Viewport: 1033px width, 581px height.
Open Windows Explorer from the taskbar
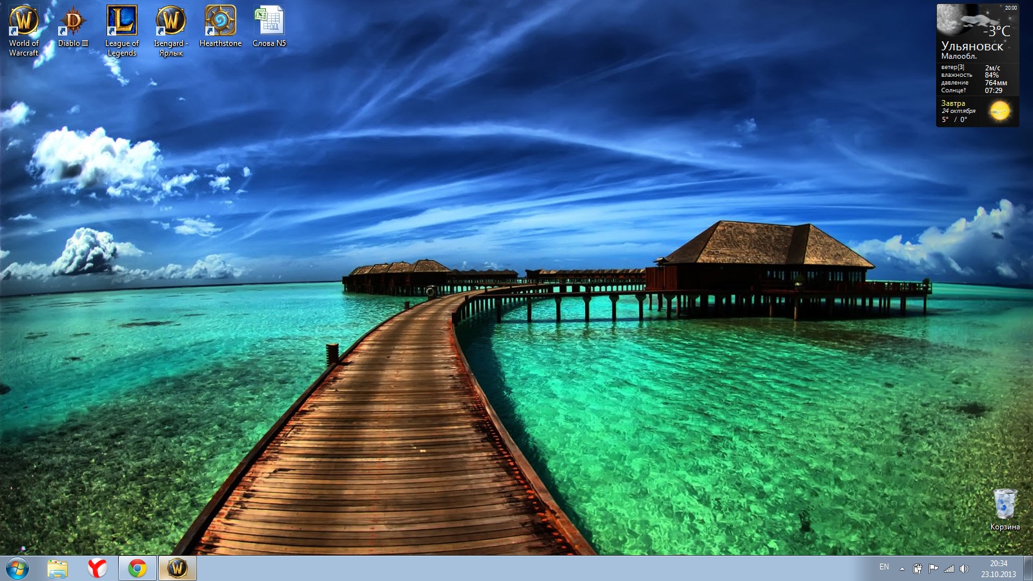pyautogui.click(x=57, y=569)
